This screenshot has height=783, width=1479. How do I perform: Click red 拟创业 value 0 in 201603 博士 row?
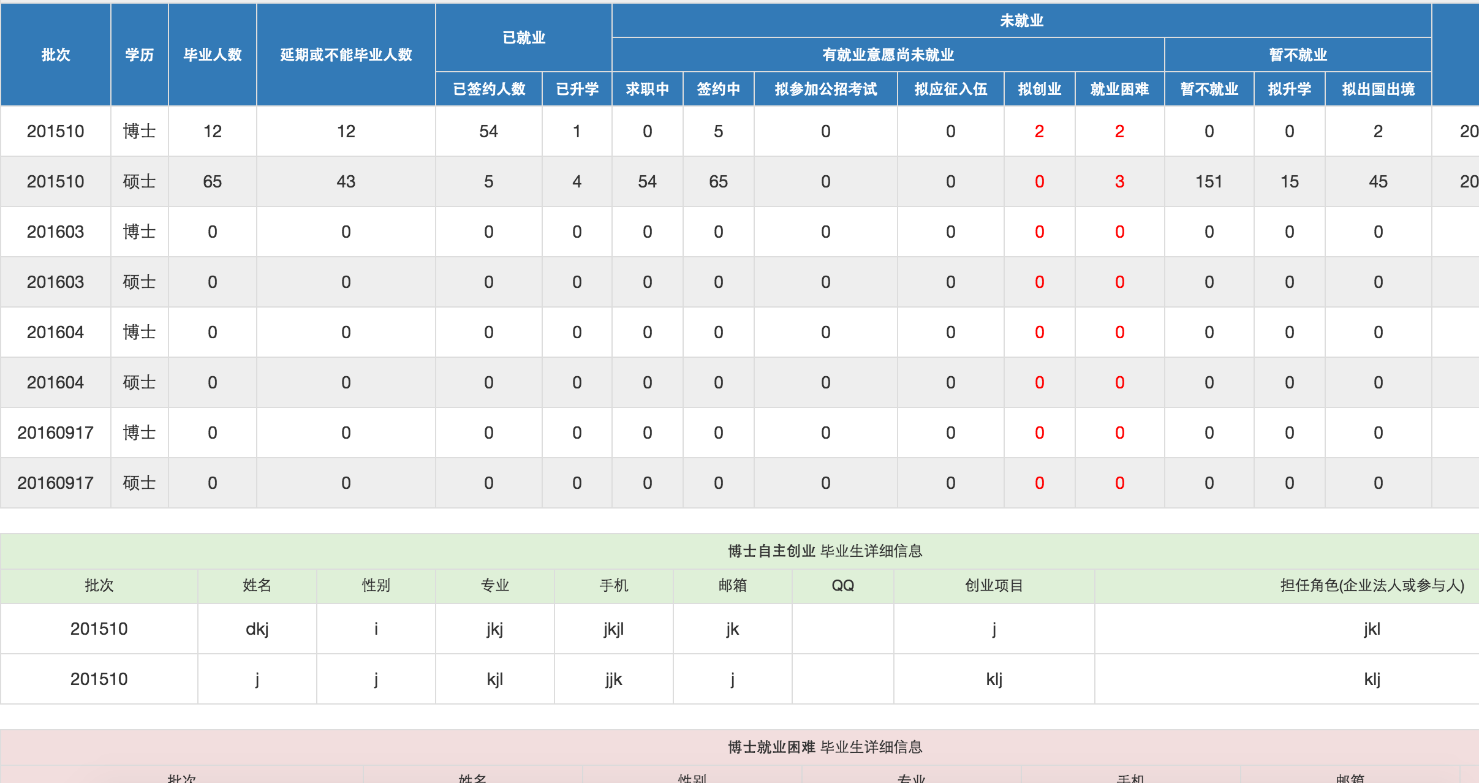coord(1040,232)
